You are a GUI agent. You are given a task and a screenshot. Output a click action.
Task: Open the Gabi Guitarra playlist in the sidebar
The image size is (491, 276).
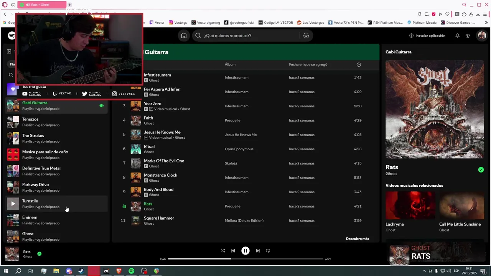56,106
